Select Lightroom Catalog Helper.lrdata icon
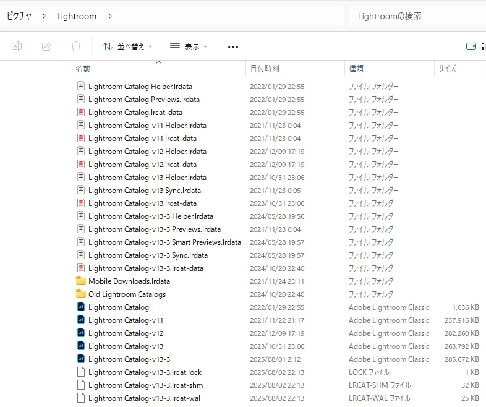The width and height of the screenshot is (486, 407). coord(80,86)
